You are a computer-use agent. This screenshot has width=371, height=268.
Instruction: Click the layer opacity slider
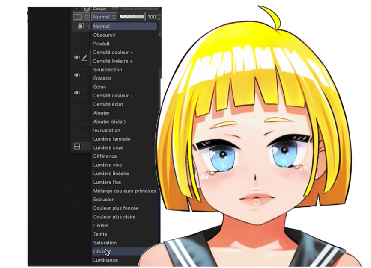[x=132, y=17]
